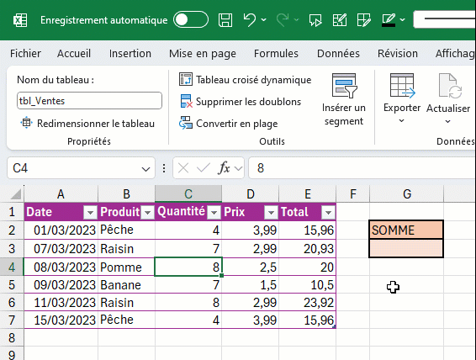Screen dimensions: 476x360
Task: Click the speech bubble play icon
Action: pos(315,20)
